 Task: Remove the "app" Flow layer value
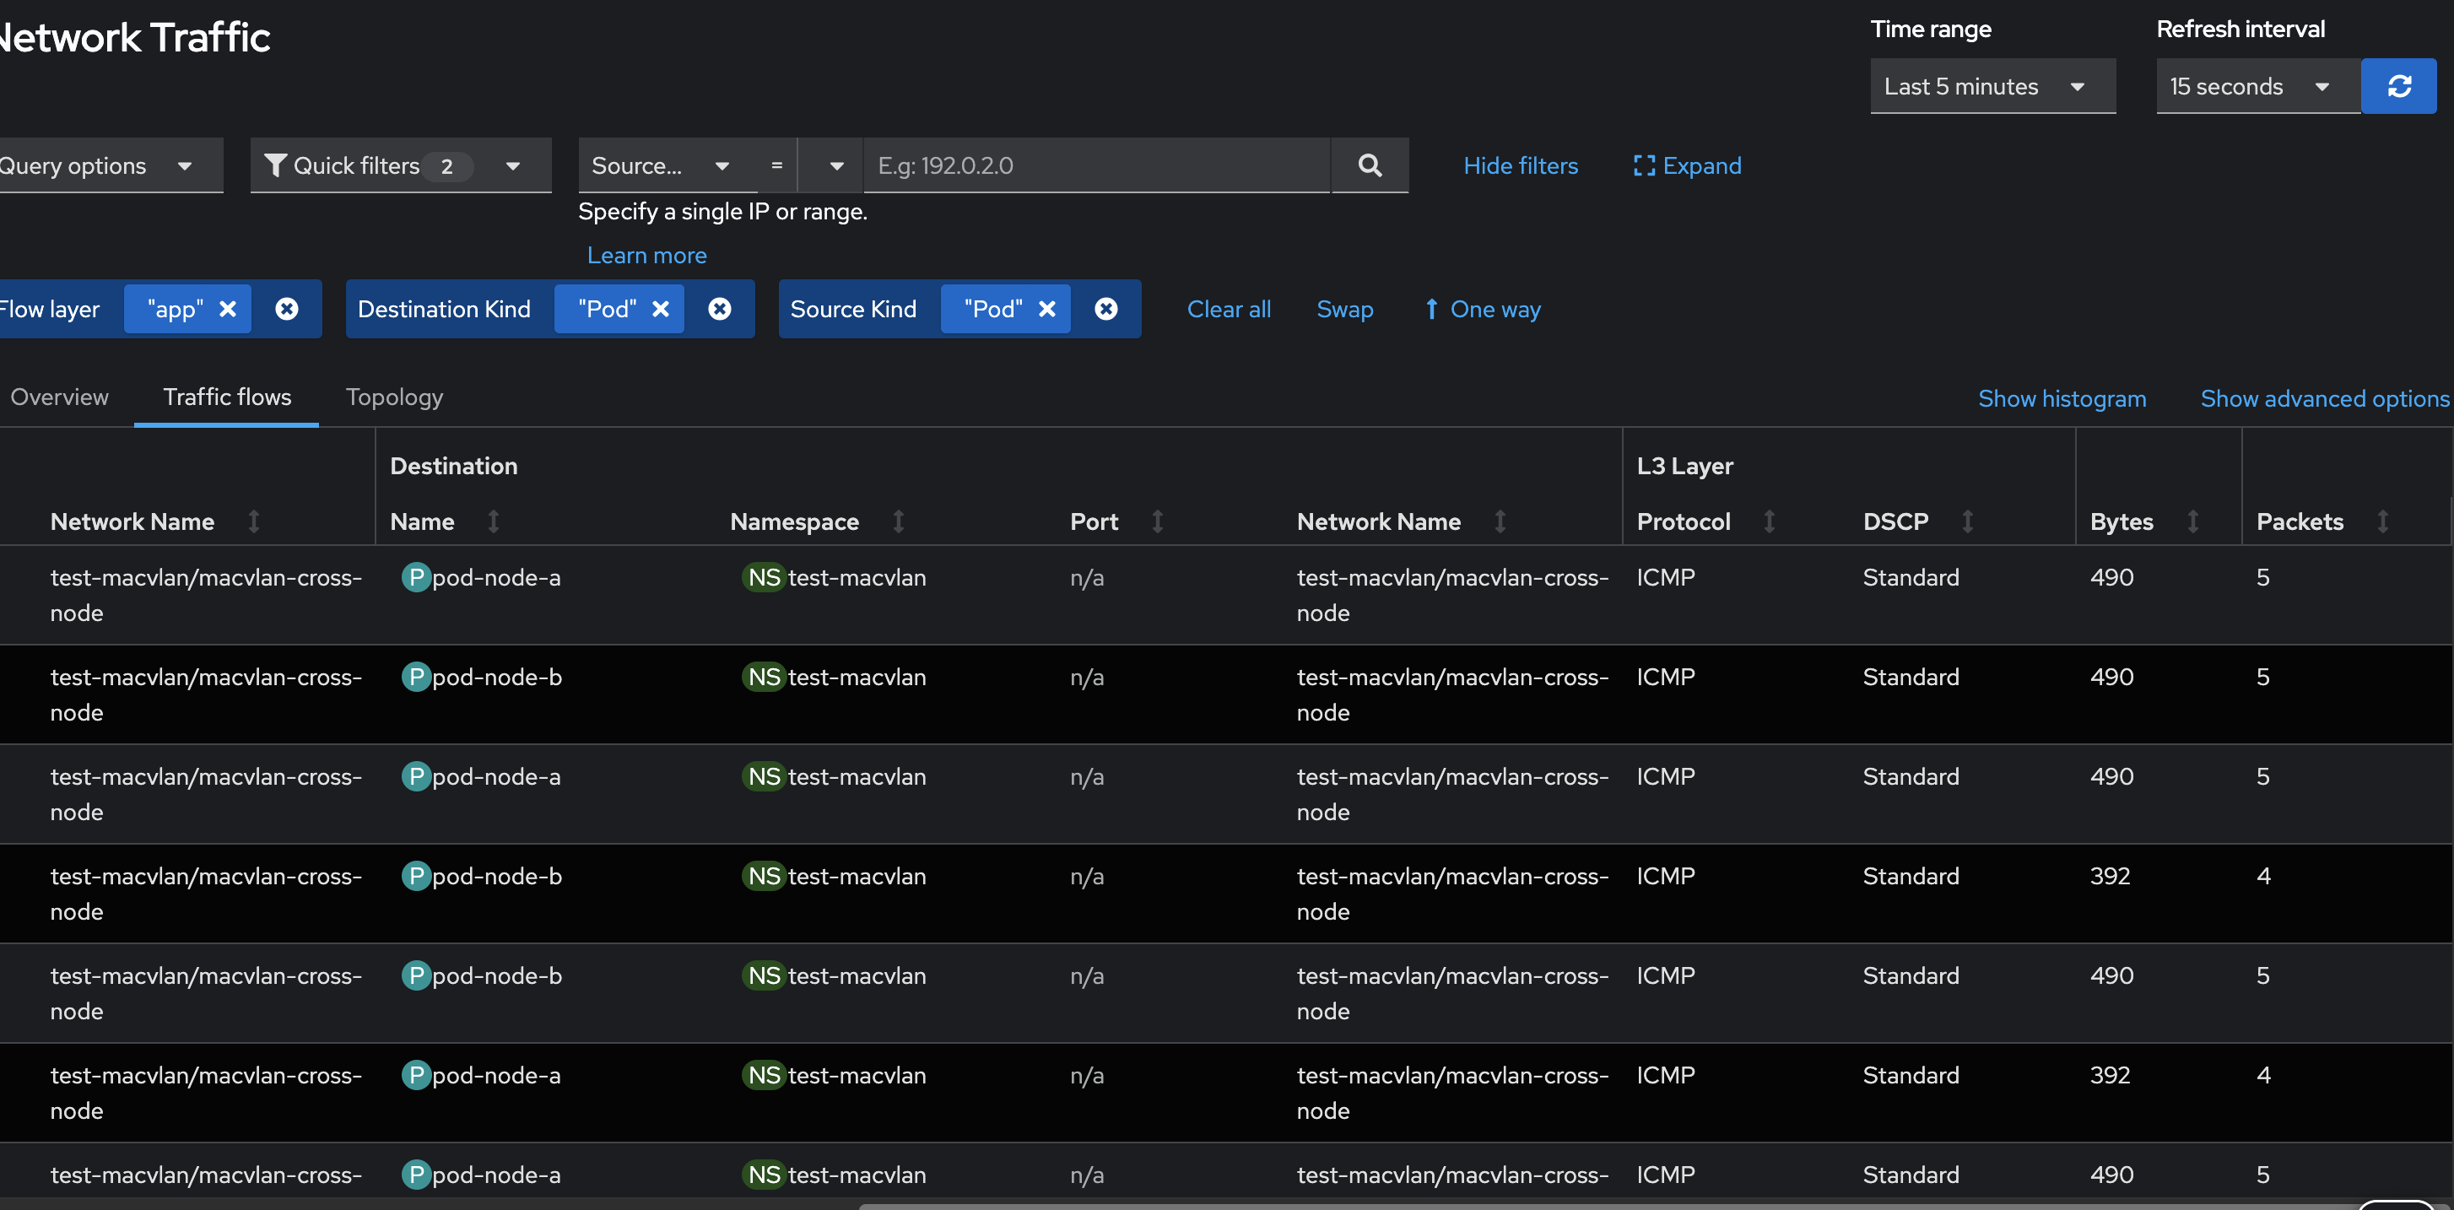coord(228,309)
